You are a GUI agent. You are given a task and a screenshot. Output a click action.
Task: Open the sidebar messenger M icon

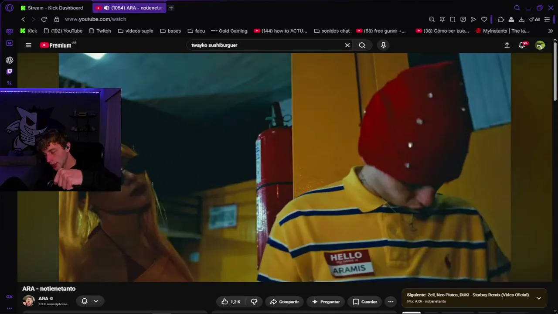coord(10,43)
